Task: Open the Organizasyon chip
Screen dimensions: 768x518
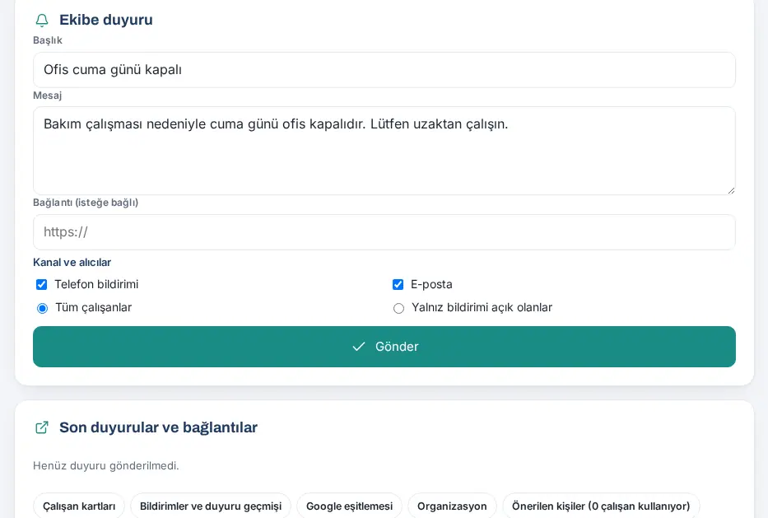Action: (452, 506)
